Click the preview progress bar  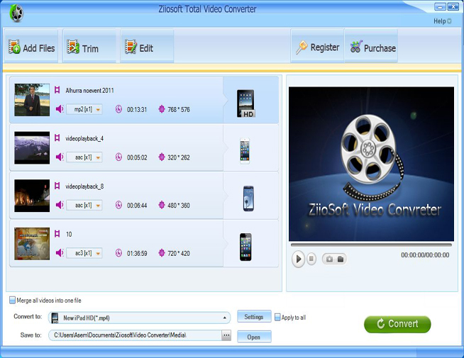tap(371, 245)
